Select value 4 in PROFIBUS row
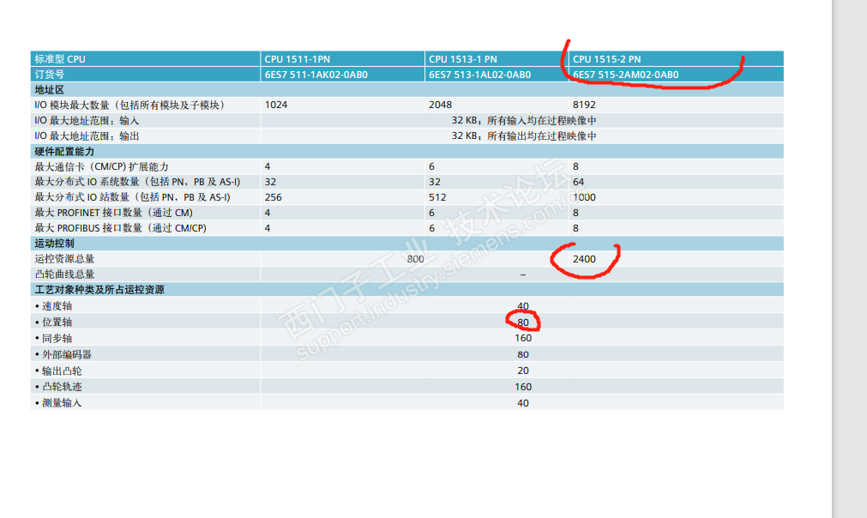This screenshot has height=518, width=867. click(x=268, y=228)
